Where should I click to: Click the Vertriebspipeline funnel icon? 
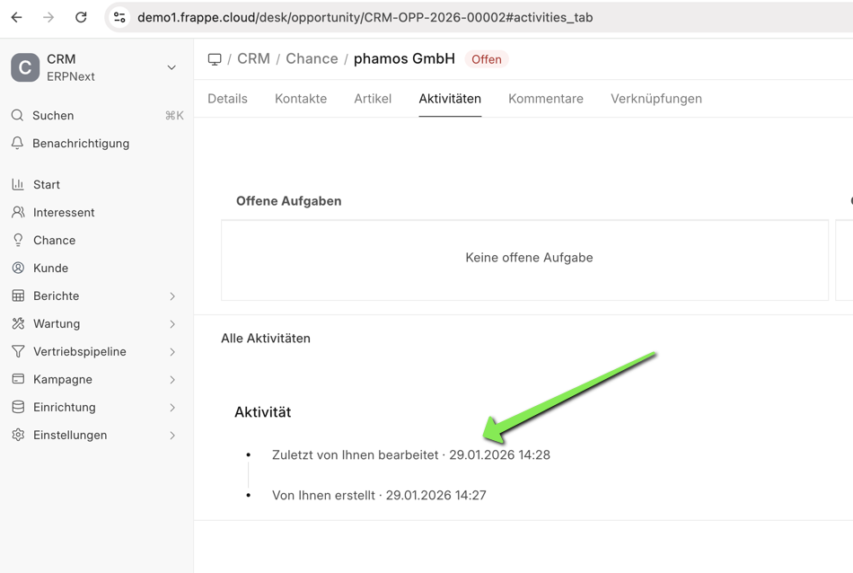click(x=18, y=352)
